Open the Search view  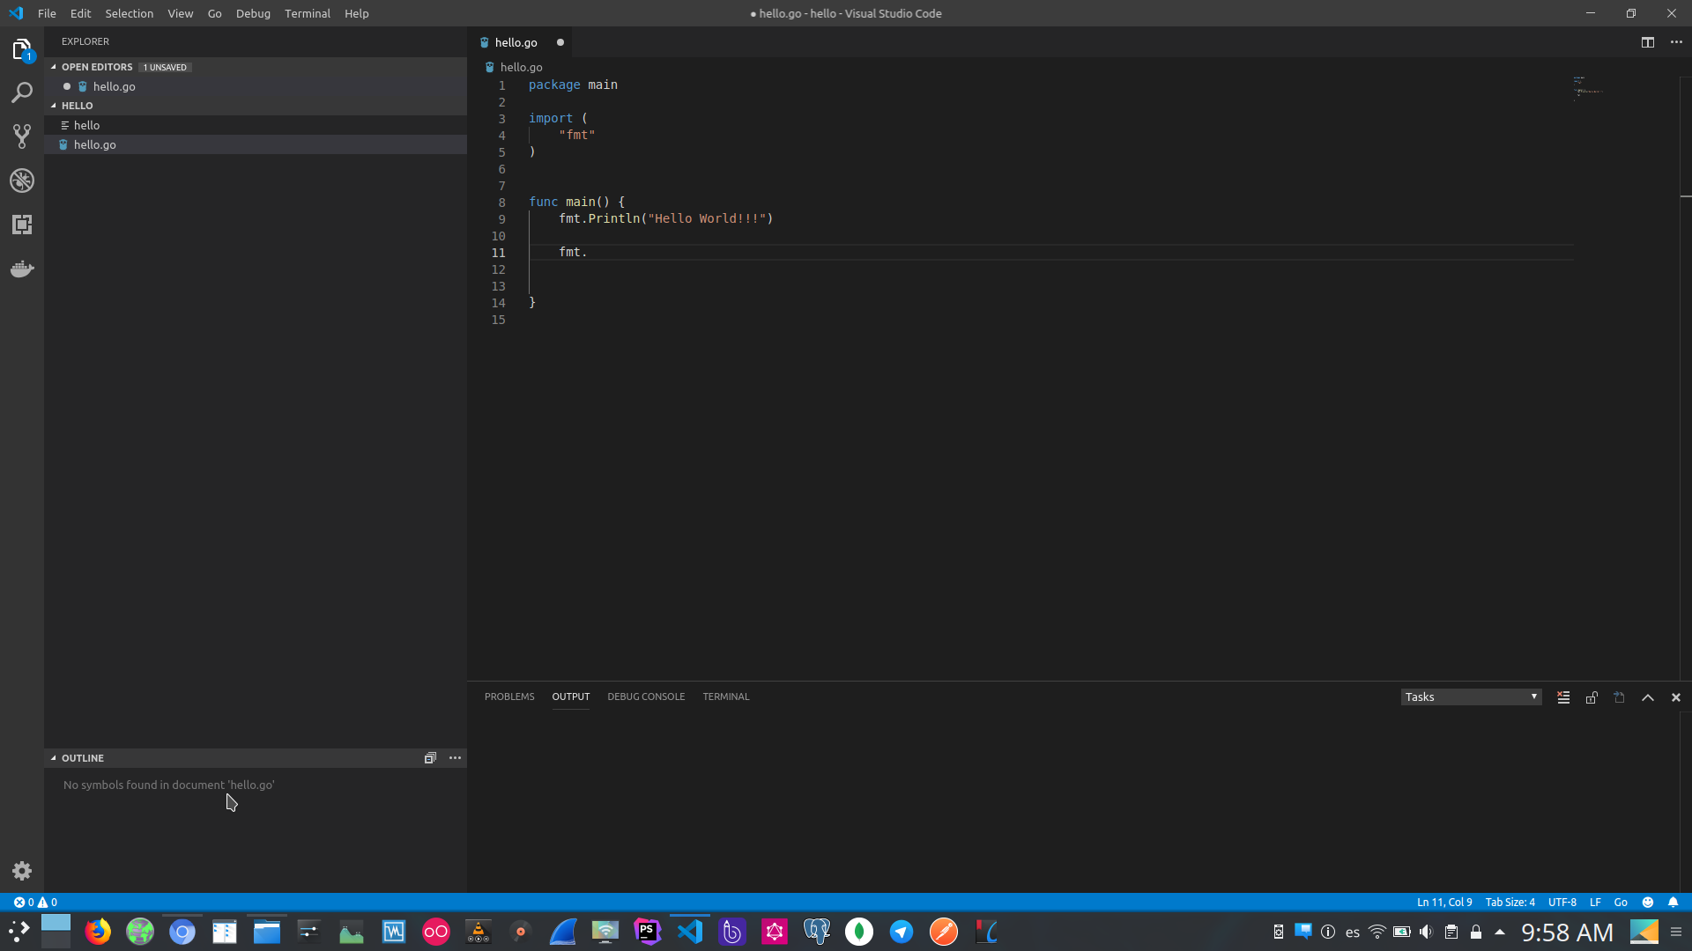[x=22, y=92]
